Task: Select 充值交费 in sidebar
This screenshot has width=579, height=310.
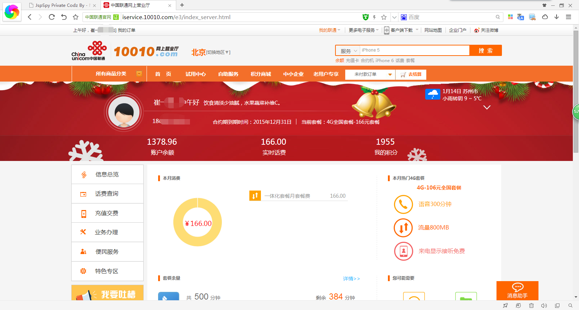Action: point(107,213)
